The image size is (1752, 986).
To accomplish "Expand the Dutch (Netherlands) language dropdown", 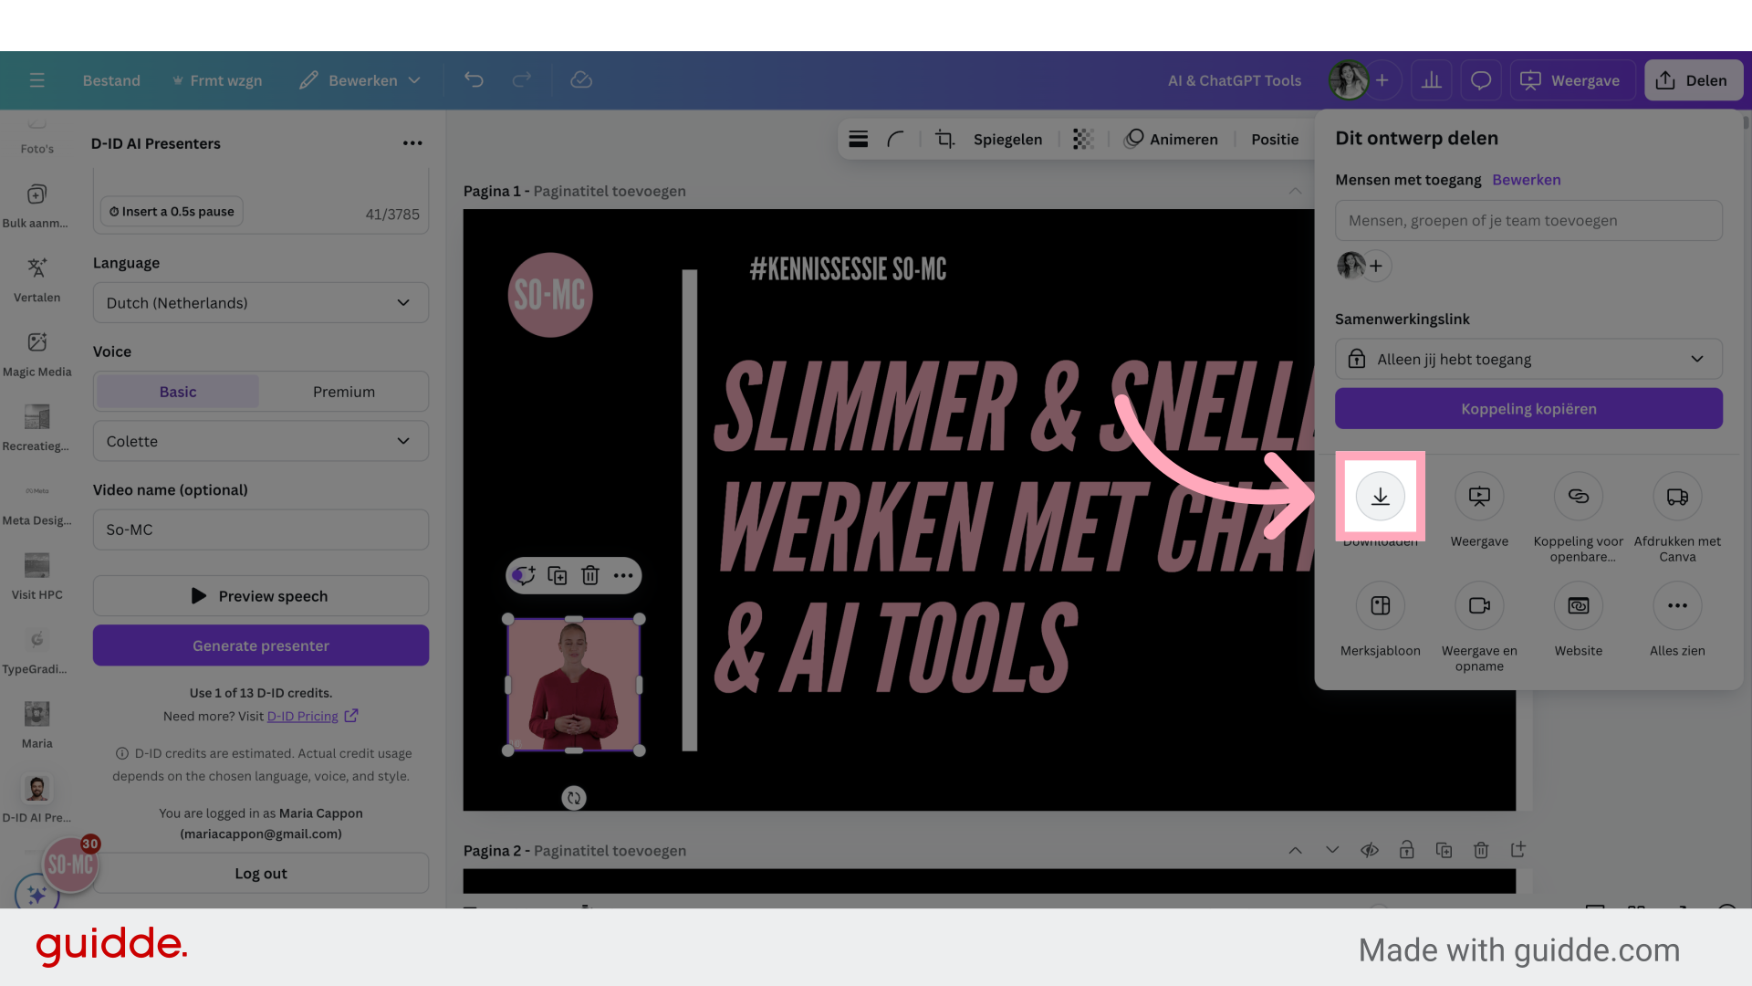I will point(261,303).
